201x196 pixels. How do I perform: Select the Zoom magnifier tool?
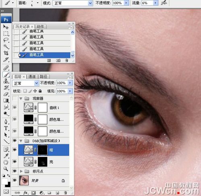click(6, 169)
